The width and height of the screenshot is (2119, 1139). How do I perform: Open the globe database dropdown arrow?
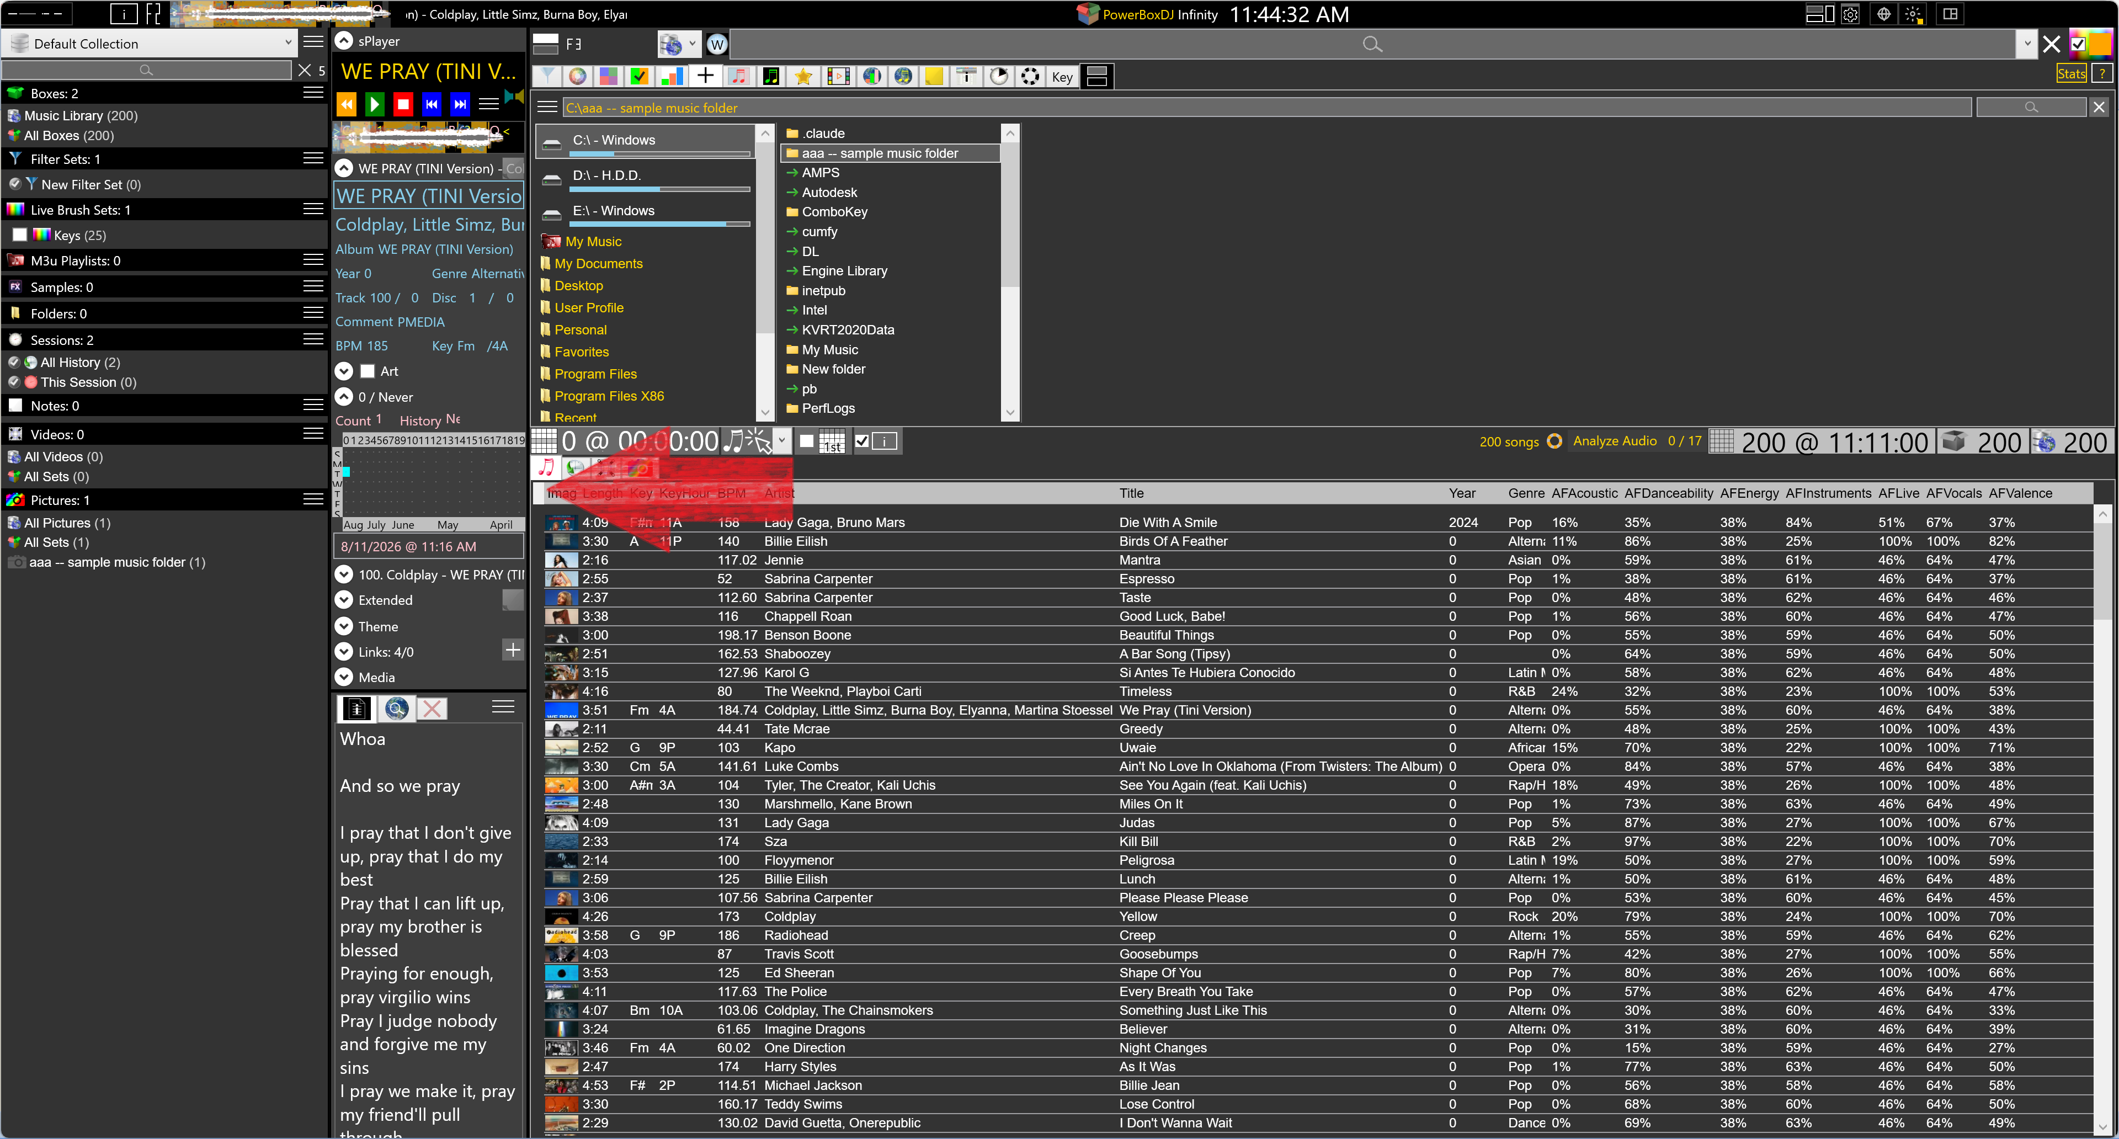click(x=693, y=44)
